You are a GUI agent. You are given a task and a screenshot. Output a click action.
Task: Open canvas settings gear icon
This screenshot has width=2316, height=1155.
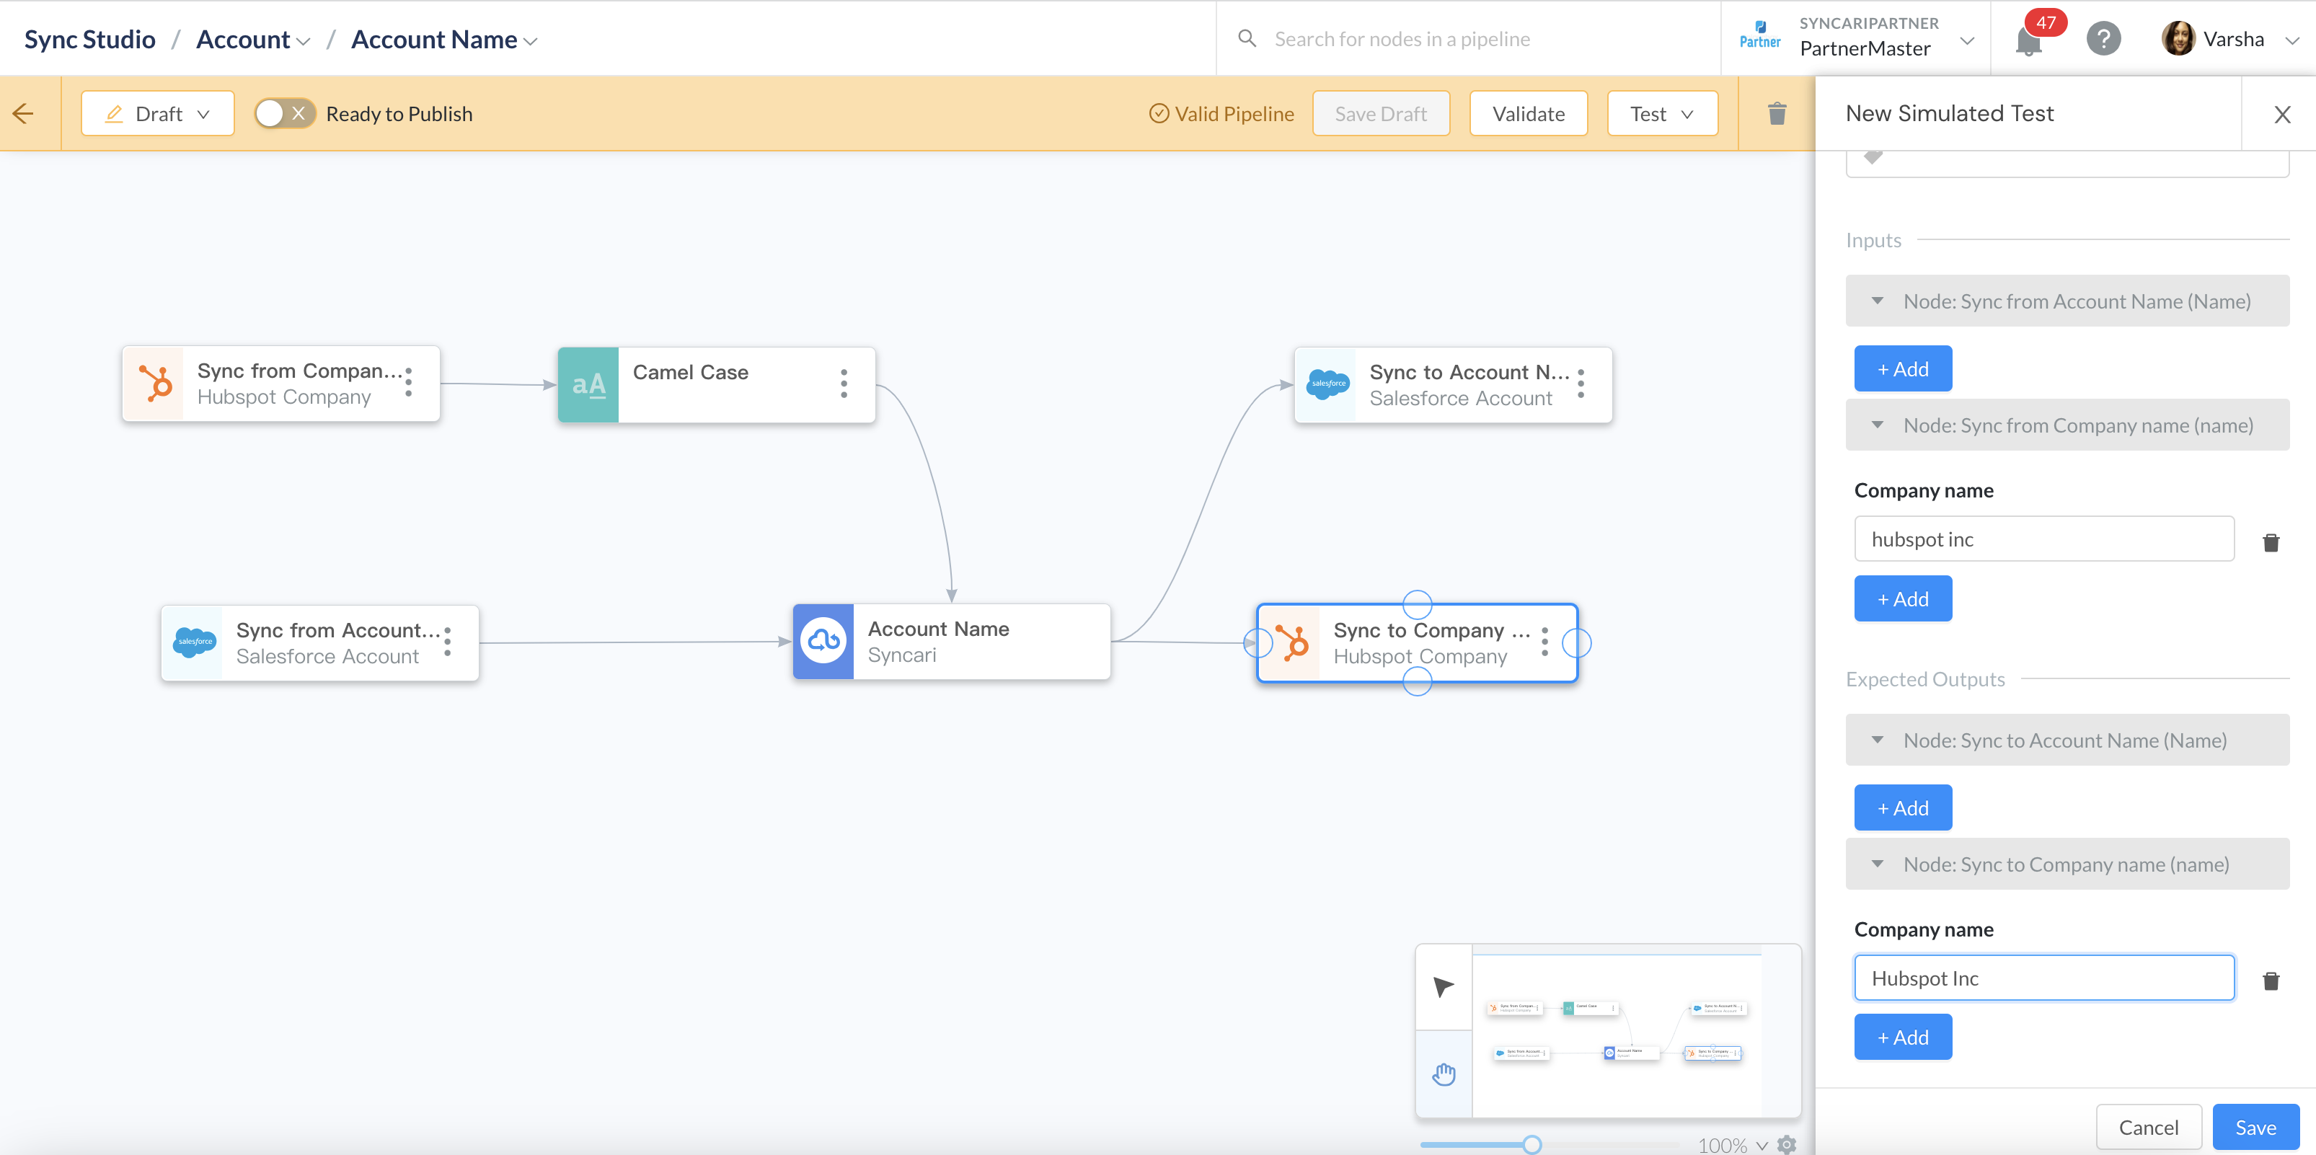pos(1787,1144)
